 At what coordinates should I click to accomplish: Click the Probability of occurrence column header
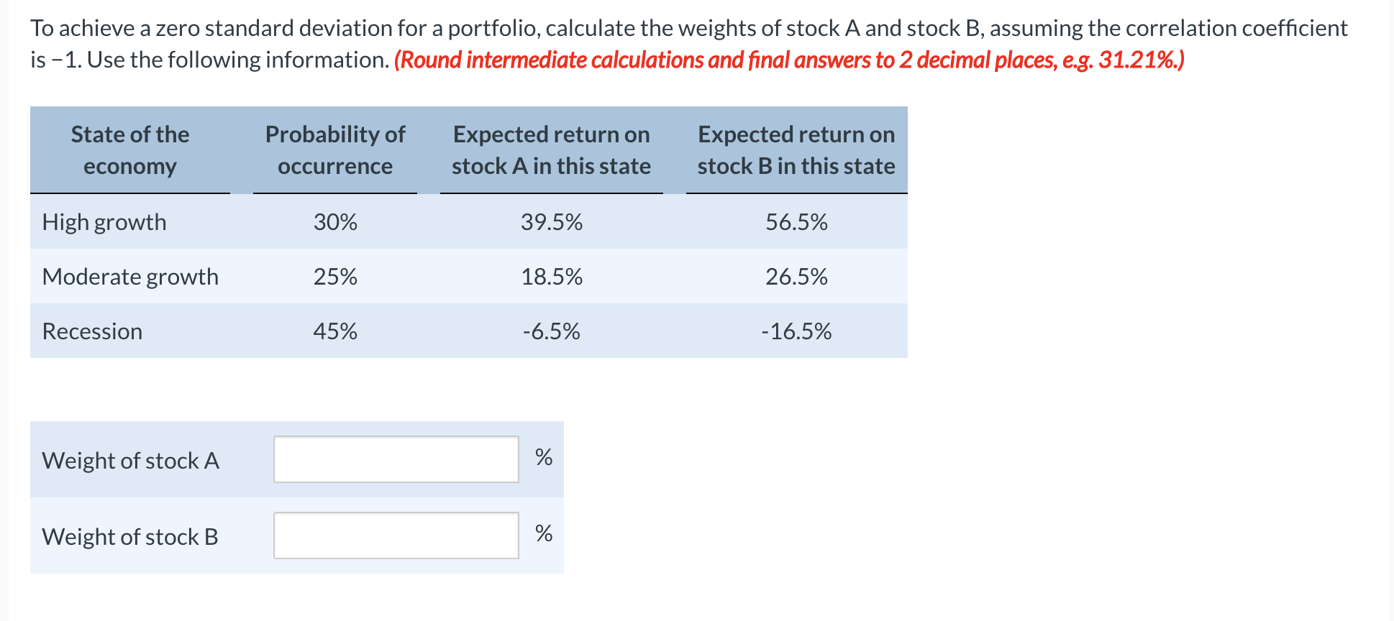tap(334, 149)
